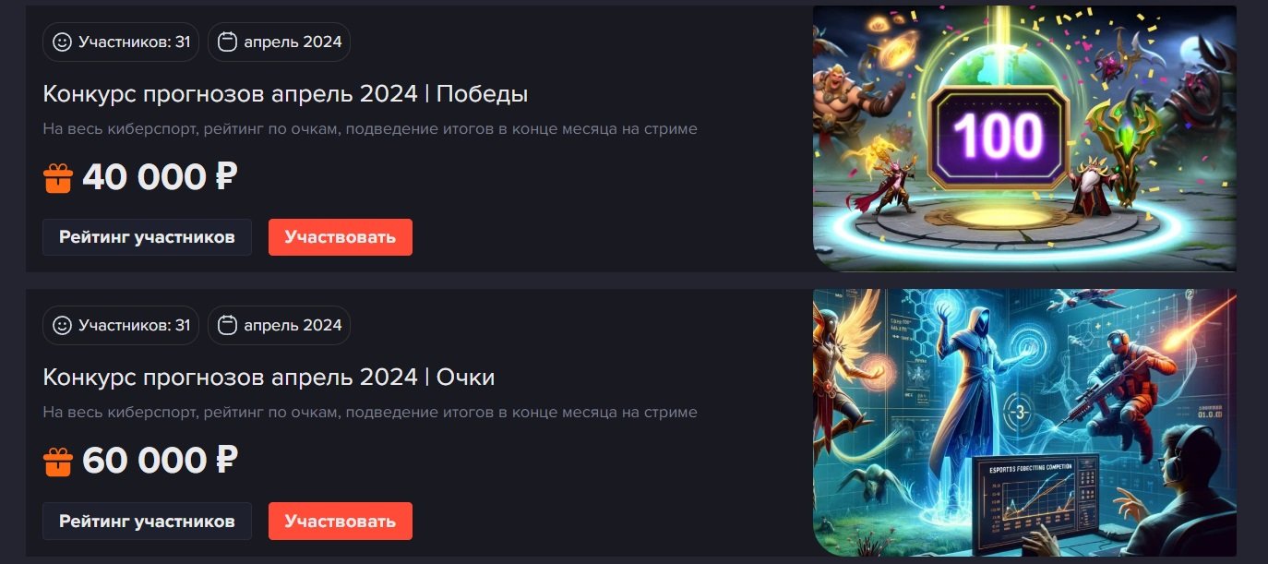Click smiley icon in Победы participants badge
The height and width of the screenshot is (564, 1268).
point(63,42)
